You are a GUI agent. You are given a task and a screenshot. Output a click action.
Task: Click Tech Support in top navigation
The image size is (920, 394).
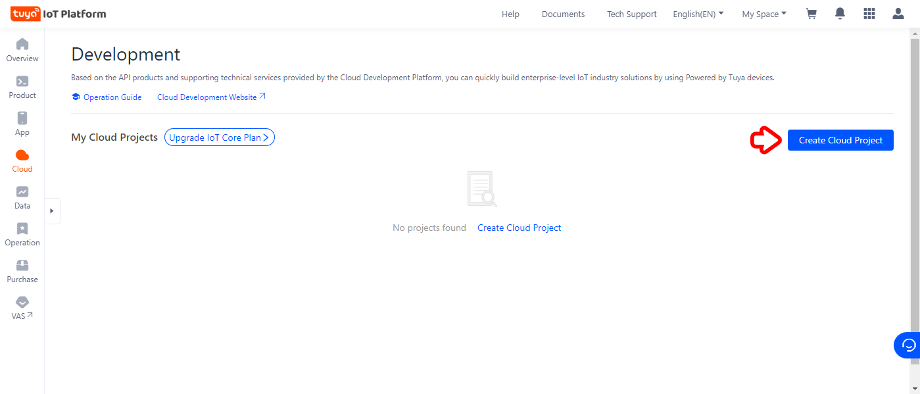click(631, 14)
